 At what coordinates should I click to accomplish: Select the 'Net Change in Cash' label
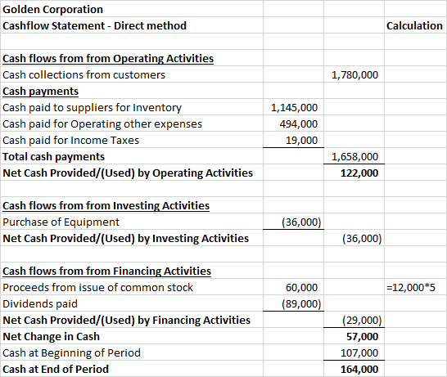click(x=51, y=337)
